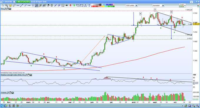Select the vertical line tool

(33, 6)
